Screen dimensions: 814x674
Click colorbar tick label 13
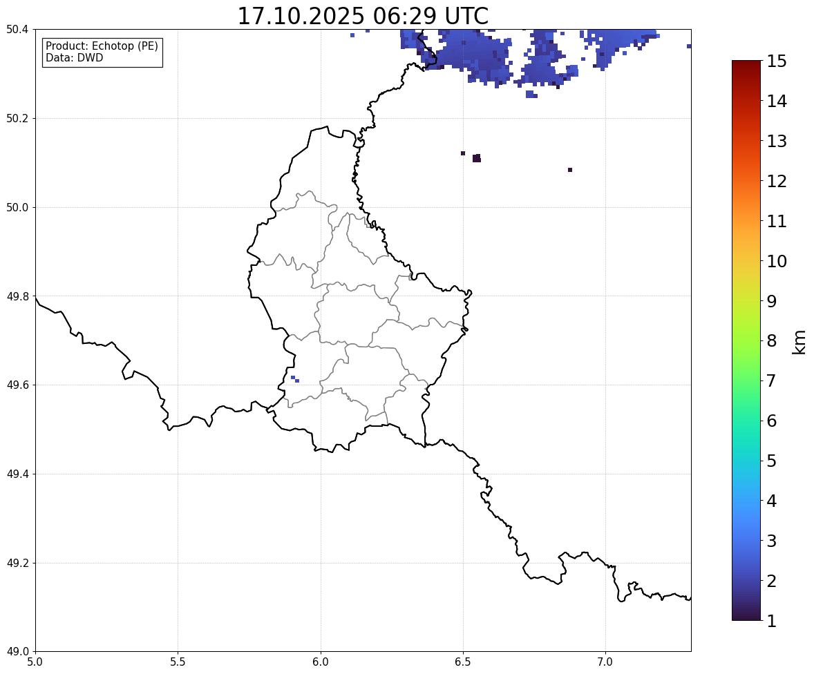tap(777, 141)
